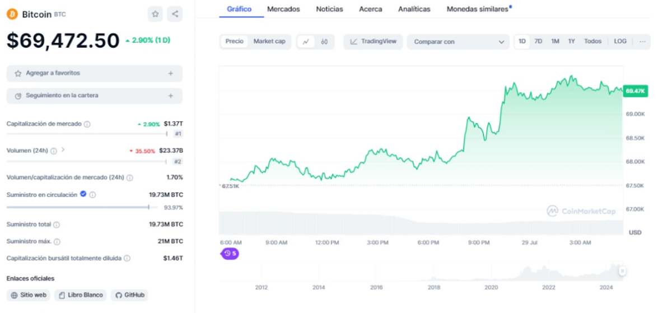Click the share icon beside Bitcoin title

pyautogui.click(x=175, y=14)
